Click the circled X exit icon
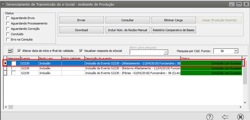Screen dimensions: 250x120 [x=241, y=117]
